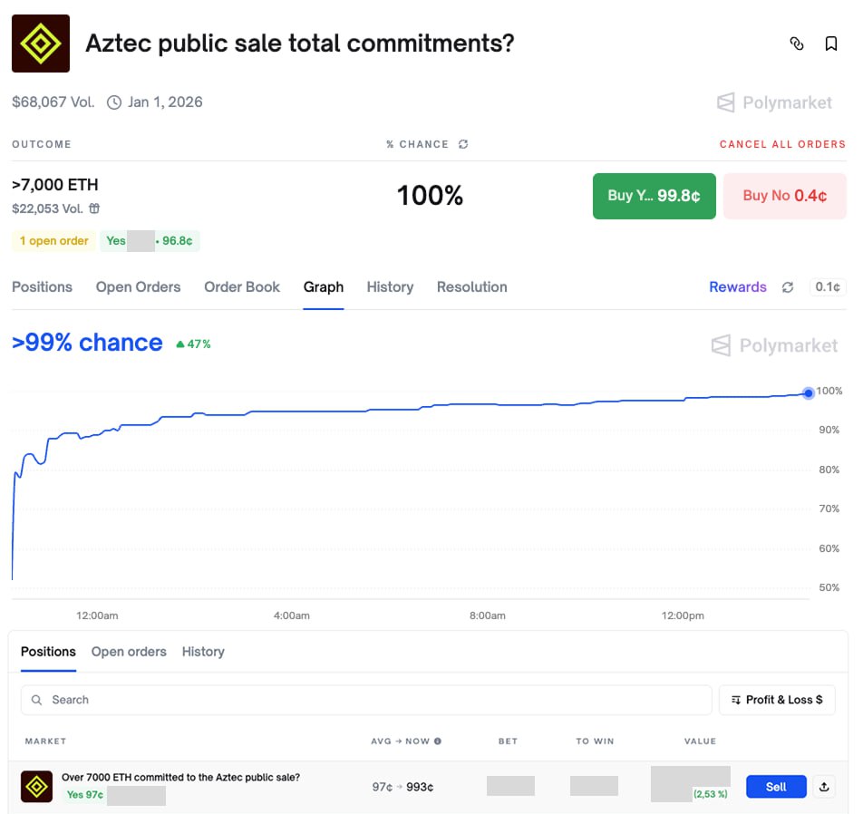Click the copy link icon
The width and height of the screenshot is (863, 814).
(x=797, y=44)
